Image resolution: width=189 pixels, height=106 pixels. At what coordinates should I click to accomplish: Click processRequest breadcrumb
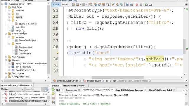click(94, 81)
